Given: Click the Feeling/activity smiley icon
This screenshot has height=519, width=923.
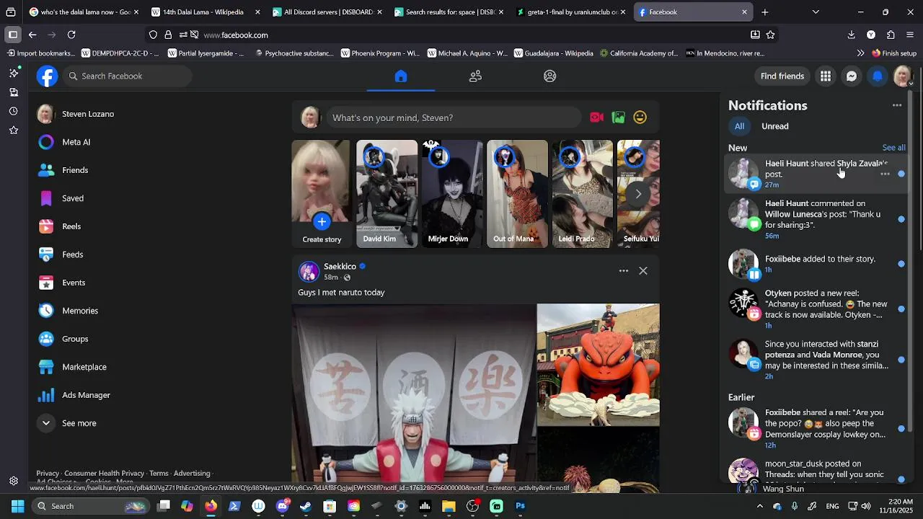Looking at the screenshot, I should [640, 117].
